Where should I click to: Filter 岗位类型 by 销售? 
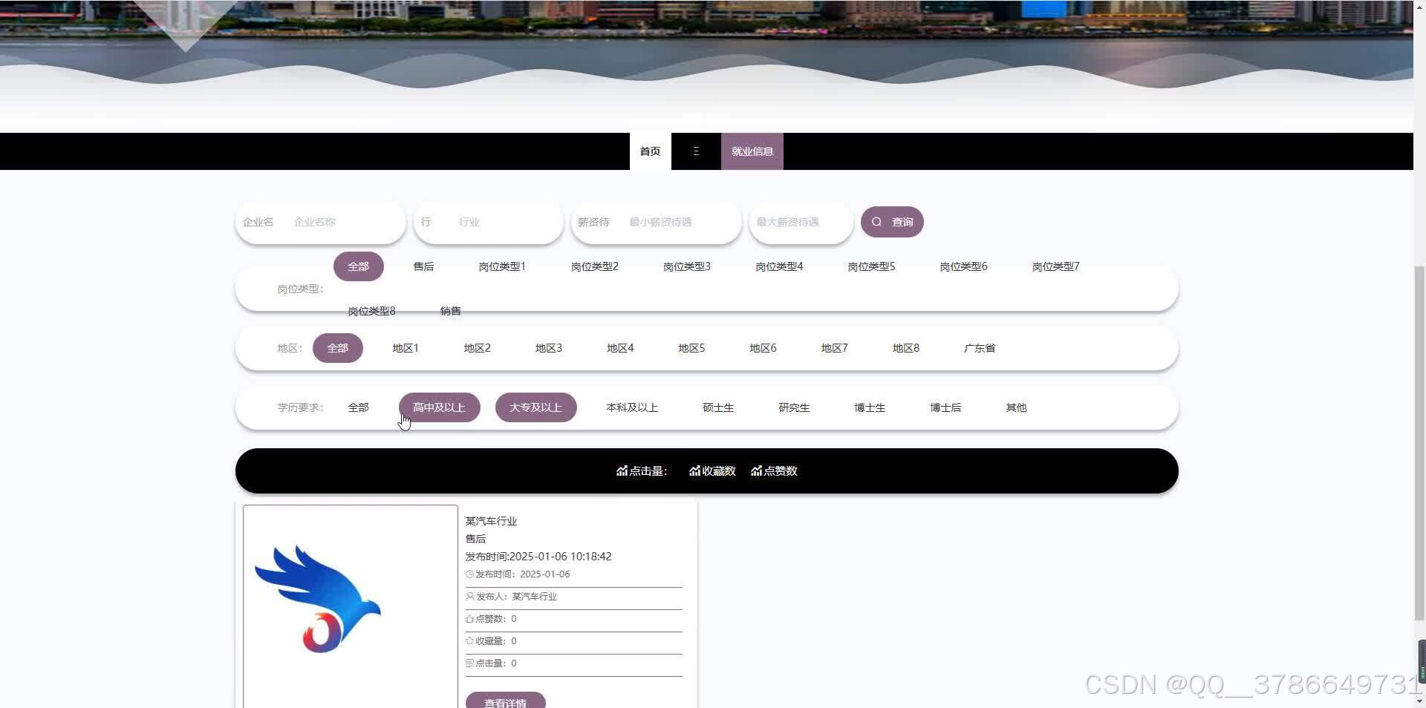click(x=450, y=311)
